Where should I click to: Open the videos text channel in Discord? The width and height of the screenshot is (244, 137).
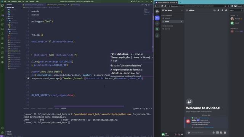(172, 22)
